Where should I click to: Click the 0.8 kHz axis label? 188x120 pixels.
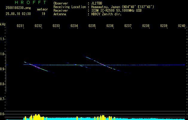[2, 84]
